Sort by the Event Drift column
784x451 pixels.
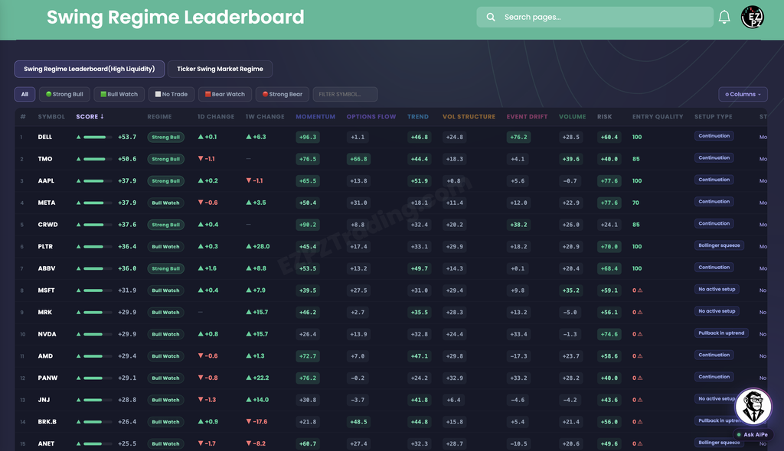(x=527, y=116)
